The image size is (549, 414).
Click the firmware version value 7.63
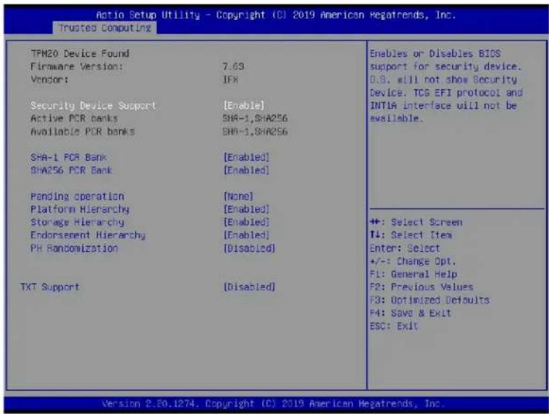pos(234,66)
